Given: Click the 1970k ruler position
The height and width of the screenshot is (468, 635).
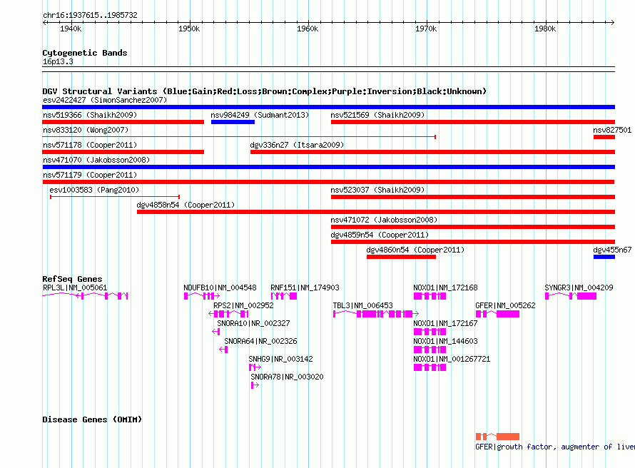Looking at the screenshot, I should pyautogui.click(x=426, y=29).
